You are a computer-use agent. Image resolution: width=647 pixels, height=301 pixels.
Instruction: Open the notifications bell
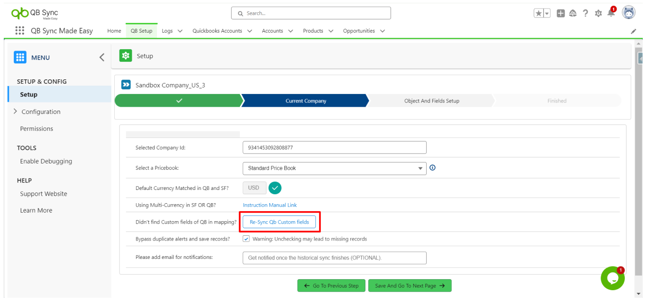click(x=611, y=13)
